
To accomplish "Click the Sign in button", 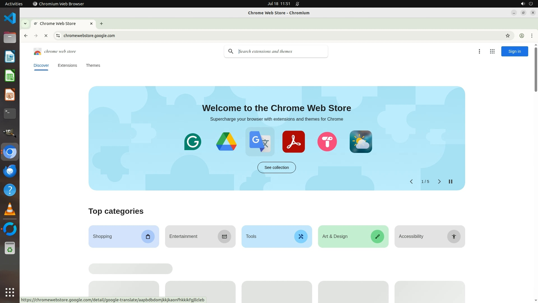I will [x=514, y=51].
